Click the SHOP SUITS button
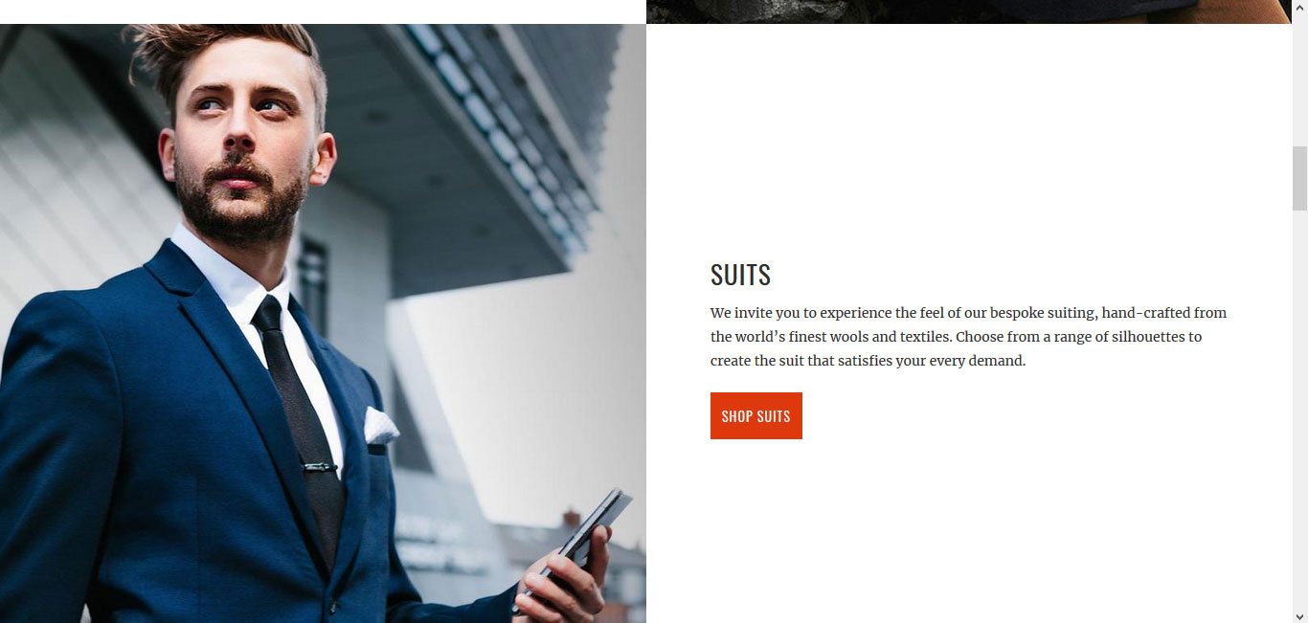The image size is (1308, 623). click(x=755, y=415)
